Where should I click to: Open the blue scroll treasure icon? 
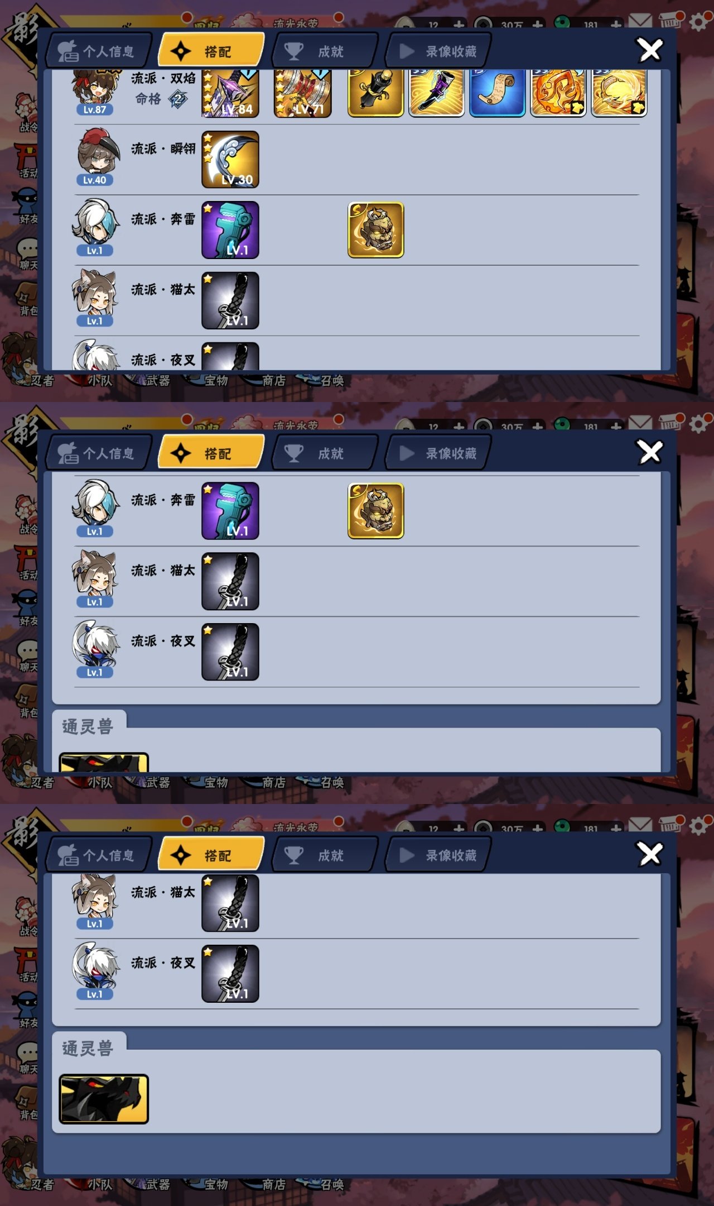(x=497, y=93)
